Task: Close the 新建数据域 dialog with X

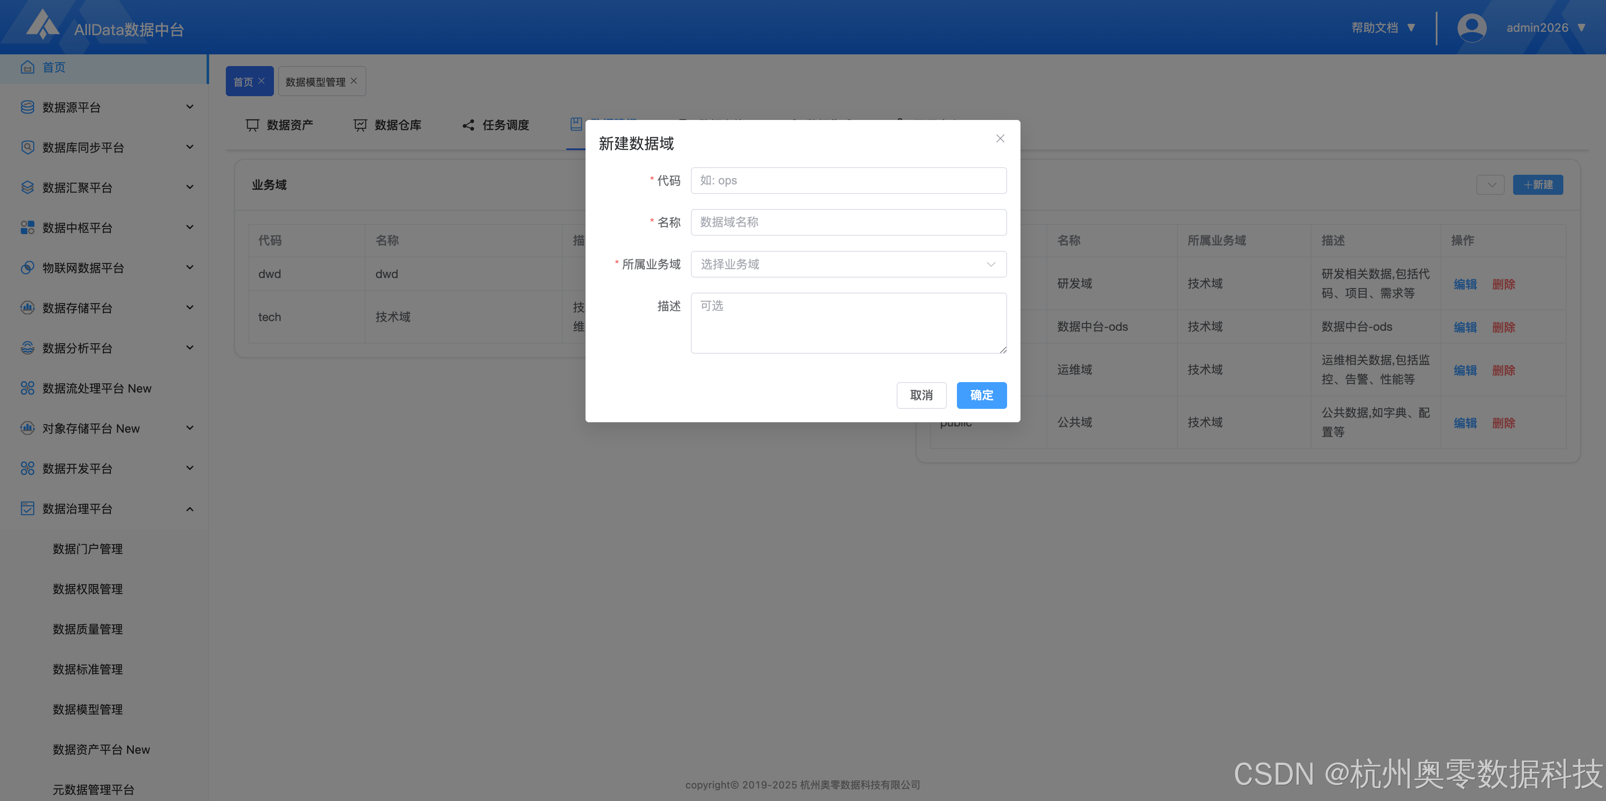Action: click(x=1000, y=138)
